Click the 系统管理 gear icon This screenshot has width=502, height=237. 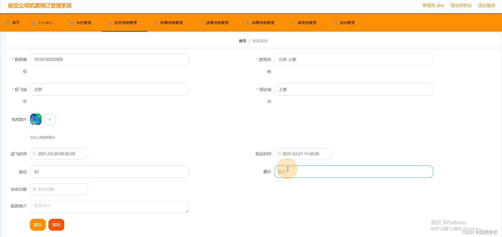(x=336, y=23)
